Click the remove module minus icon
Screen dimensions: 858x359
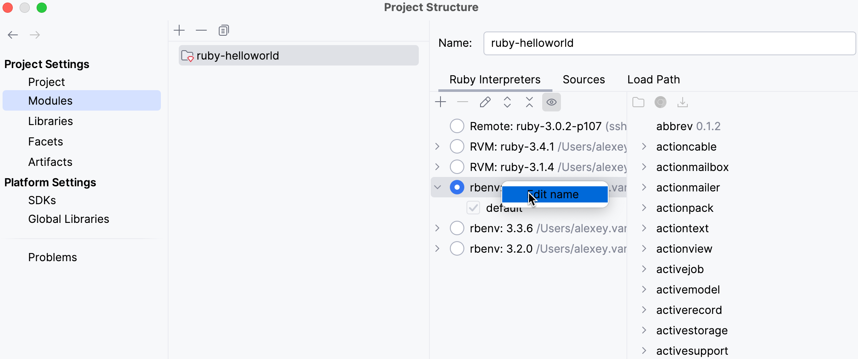201,30
